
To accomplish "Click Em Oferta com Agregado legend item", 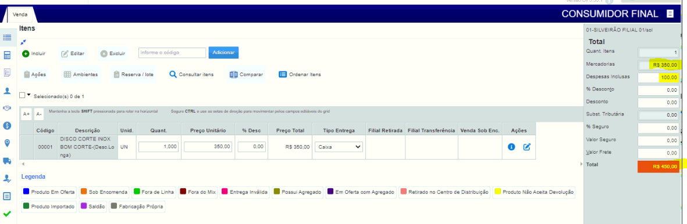I will (361, 192).
